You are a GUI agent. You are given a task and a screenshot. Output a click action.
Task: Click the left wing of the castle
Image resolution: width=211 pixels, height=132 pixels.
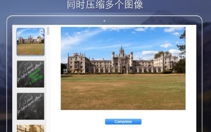pyautogui.click(x=78, y=63)
